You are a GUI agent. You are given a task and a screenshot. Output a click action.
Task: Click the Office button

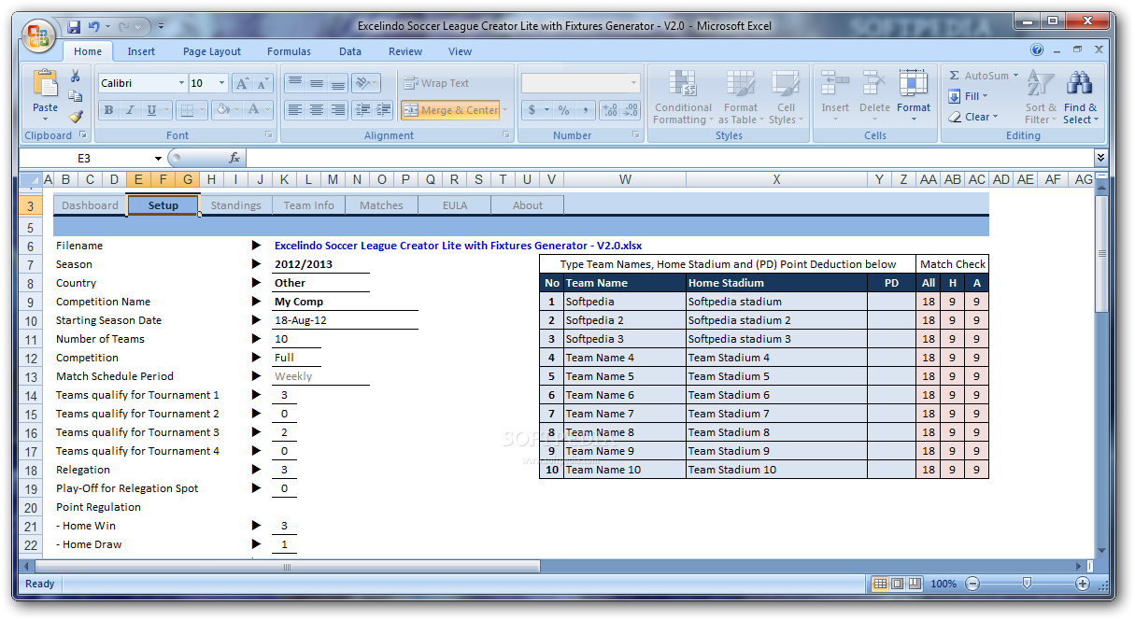pyautogui.click(x=38, y=35)
